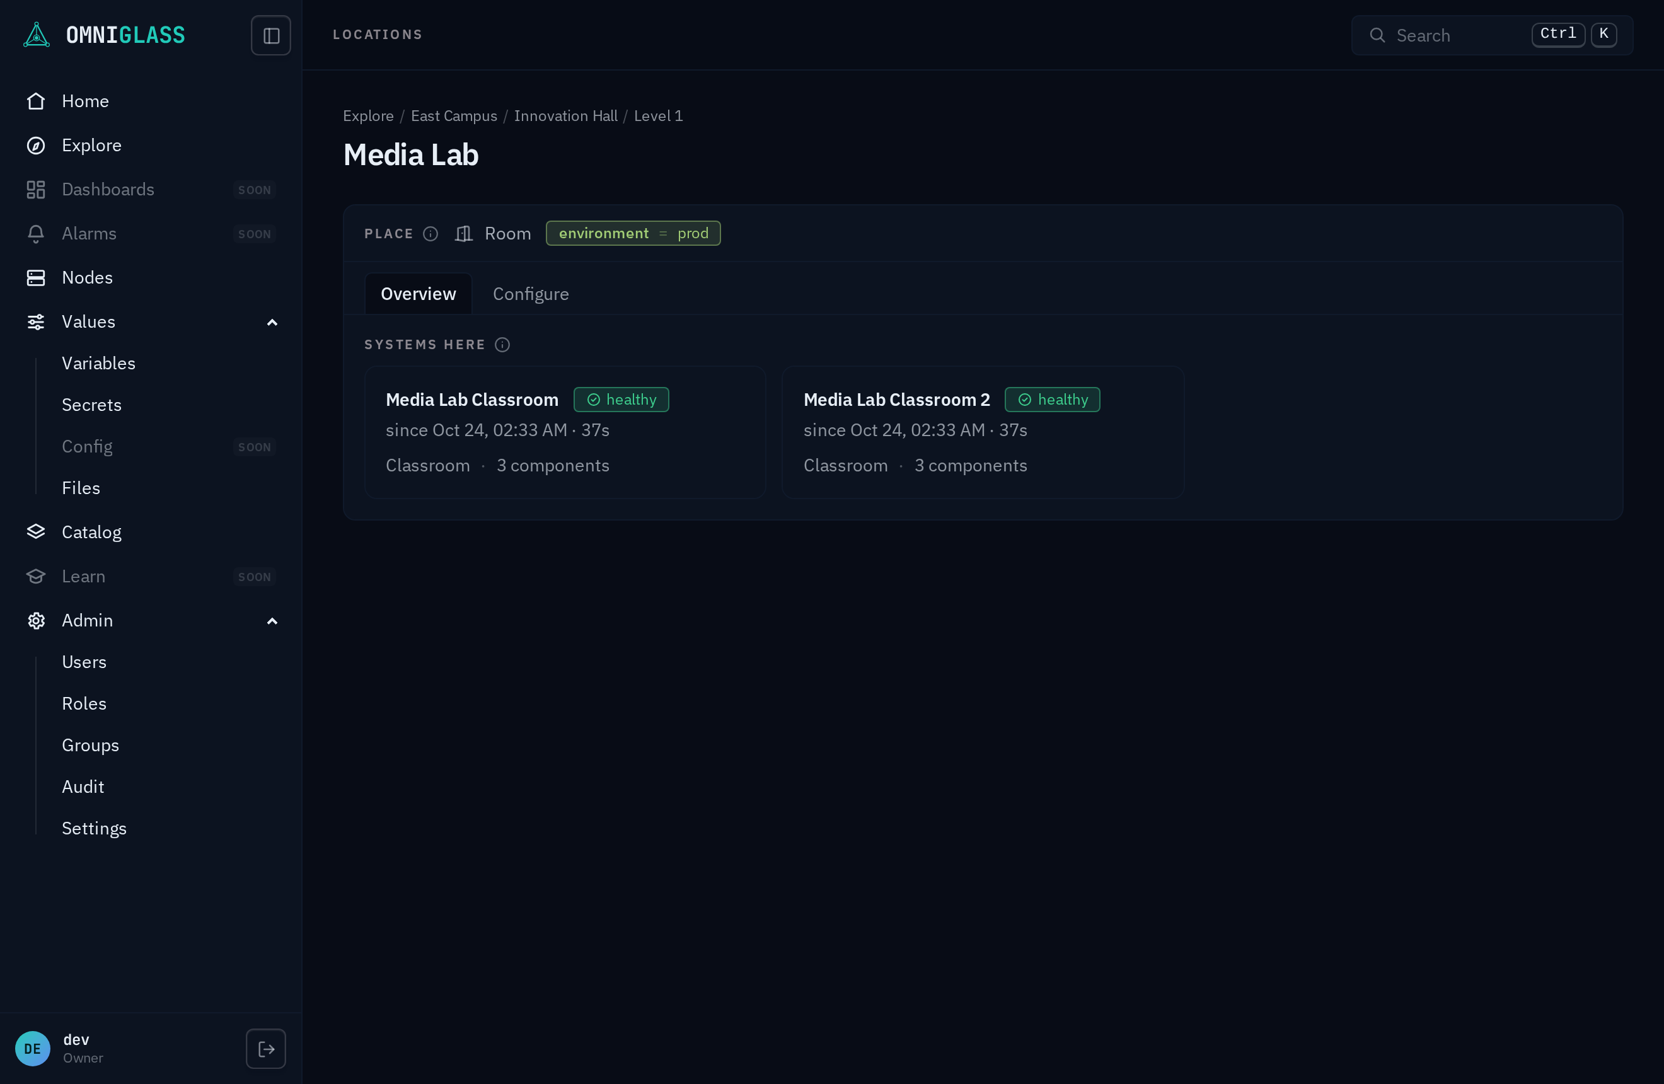Open Groups under Admin
The image size is (1664, 1084).
90,745
